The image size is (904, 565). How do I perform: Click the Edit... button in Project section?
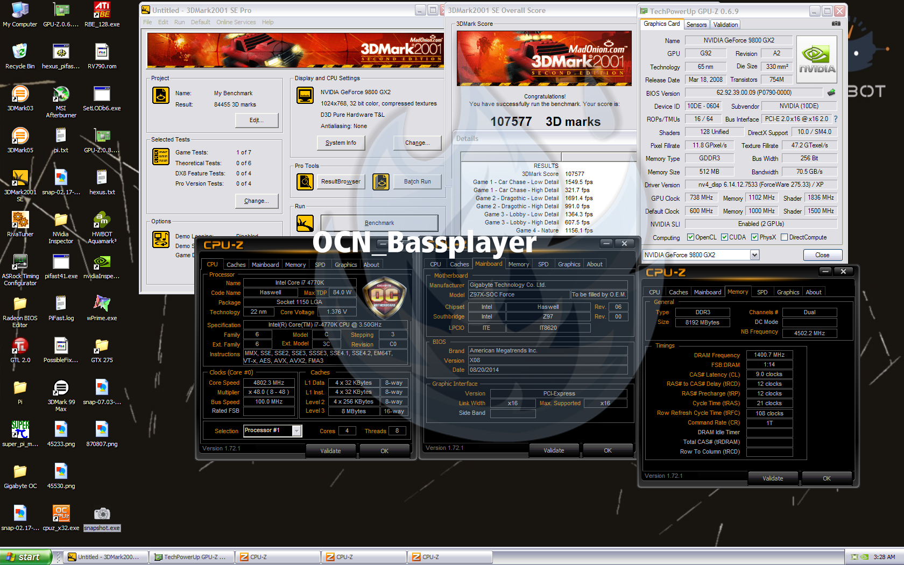(x=257, y=120)
